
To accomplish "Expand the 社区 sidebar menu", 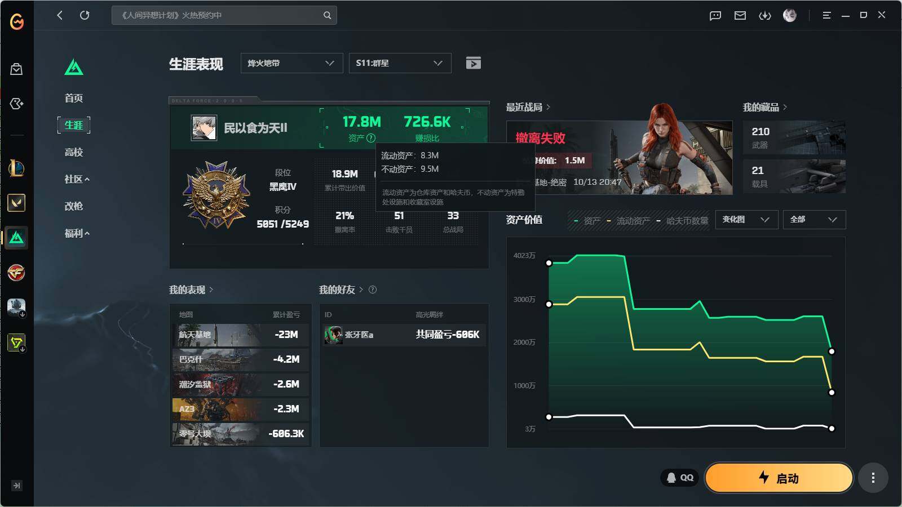I will (77, 179).
